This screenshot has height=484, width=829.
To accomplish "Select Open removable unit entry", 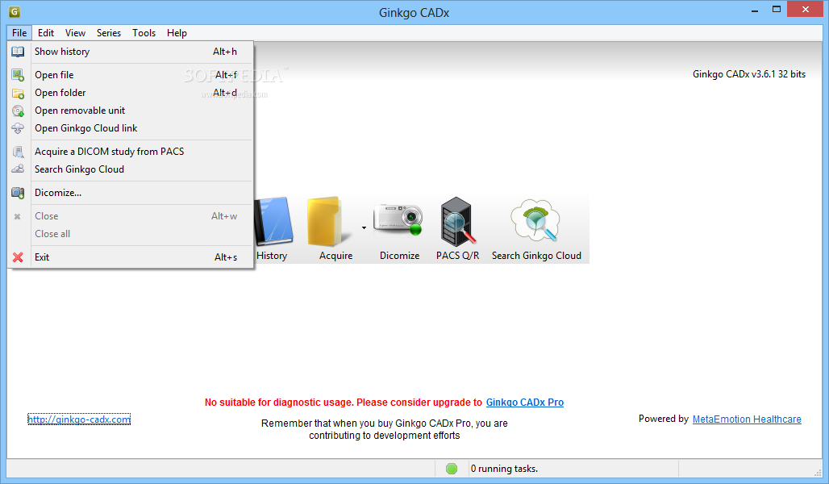I will [x=131, y=111].
